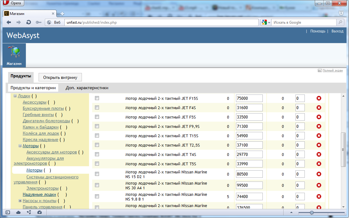Tick the checkbox for JET T15S motor
Viewport: 349px width, 218px height.
pyautogui.click(x=97, y=136)
